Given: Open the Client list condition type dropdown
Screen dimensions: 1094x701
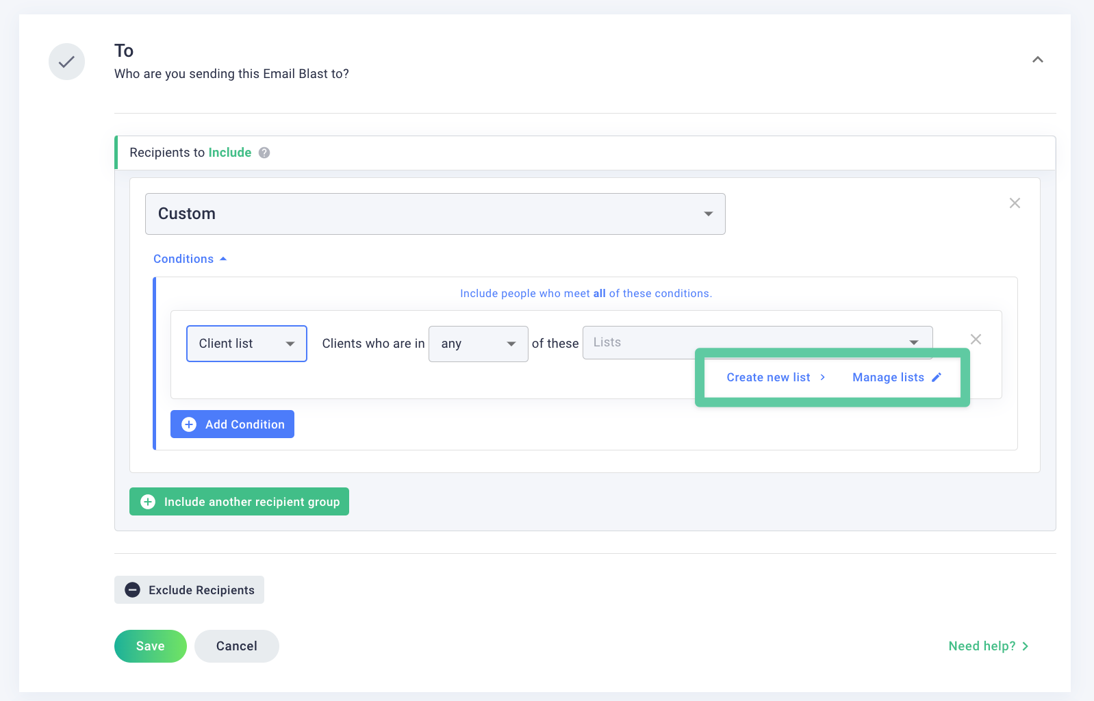Looking at the screenshot, I should (x=246, y=344).
